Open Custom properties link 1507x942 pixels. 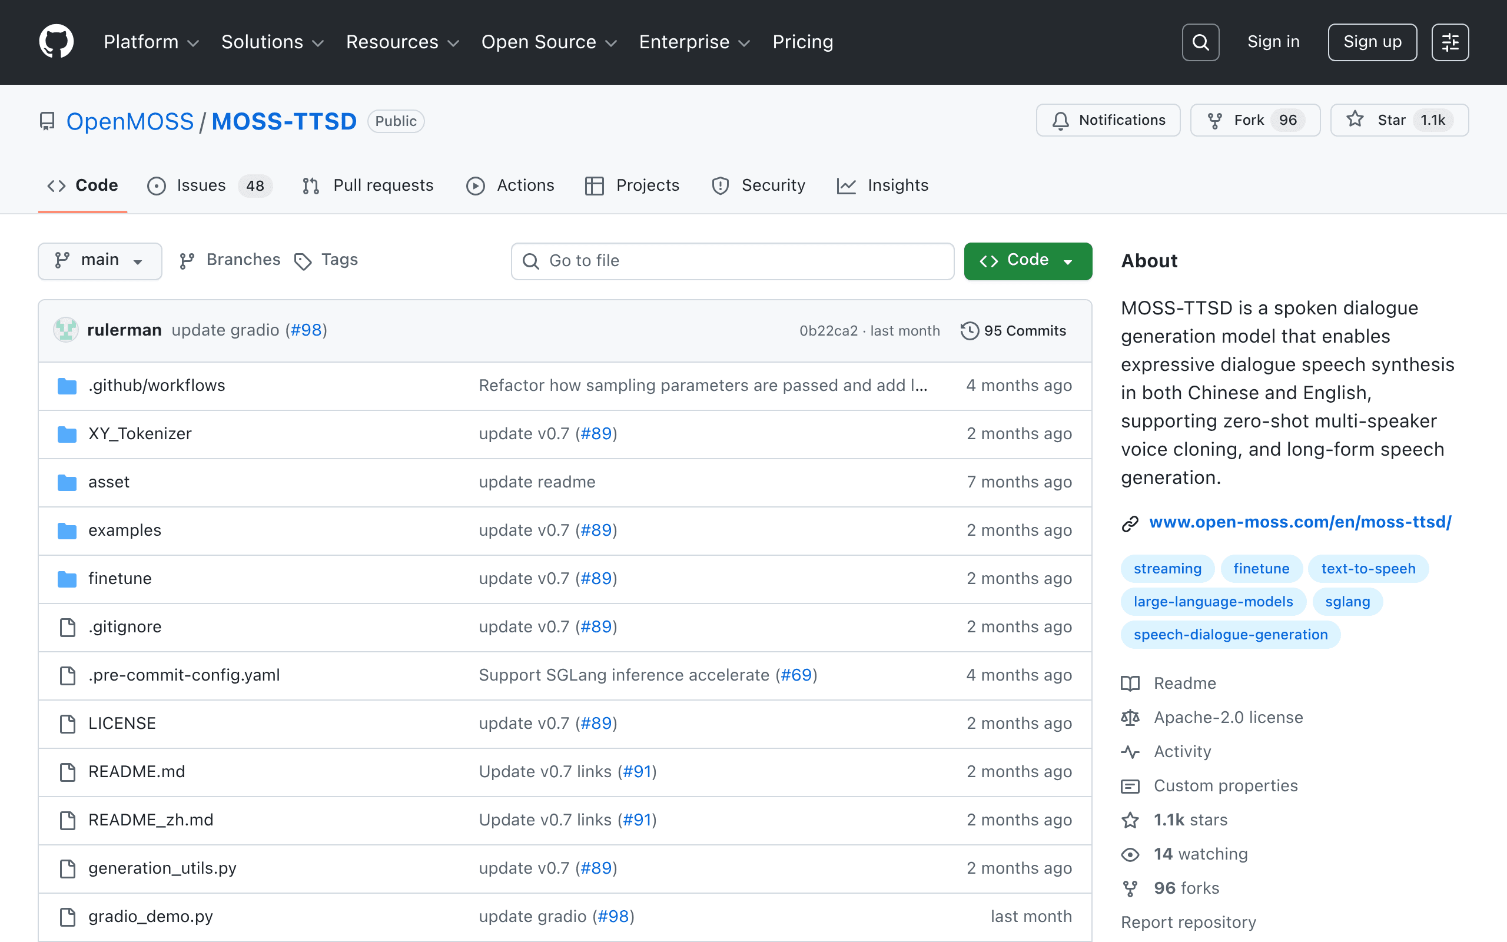coord(1226,786)
